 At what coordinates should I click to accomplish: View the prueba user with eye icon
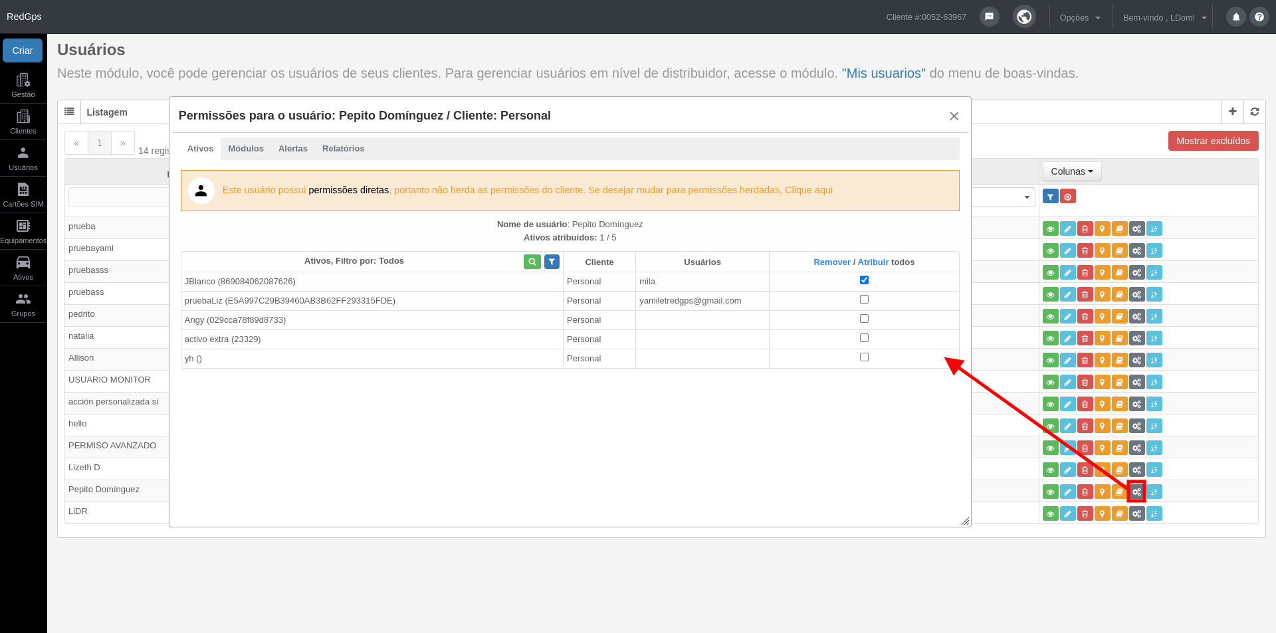tap(1051, 229)
